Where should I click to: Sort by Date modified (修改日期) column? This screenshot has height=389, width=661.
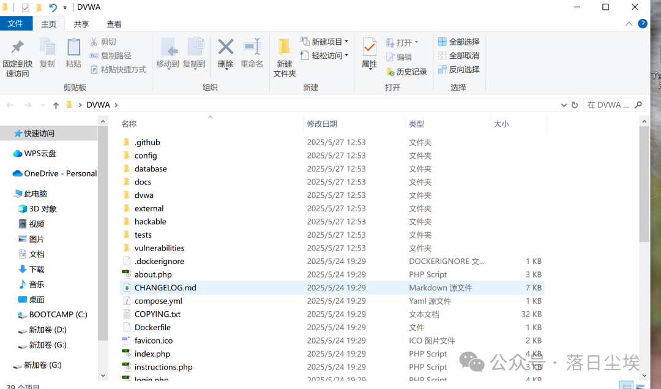point(322,124)
